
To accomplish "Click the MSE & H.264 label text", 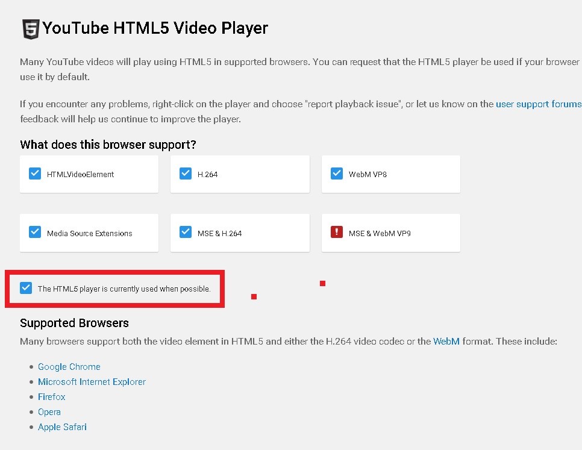I will tap(219, 233).
